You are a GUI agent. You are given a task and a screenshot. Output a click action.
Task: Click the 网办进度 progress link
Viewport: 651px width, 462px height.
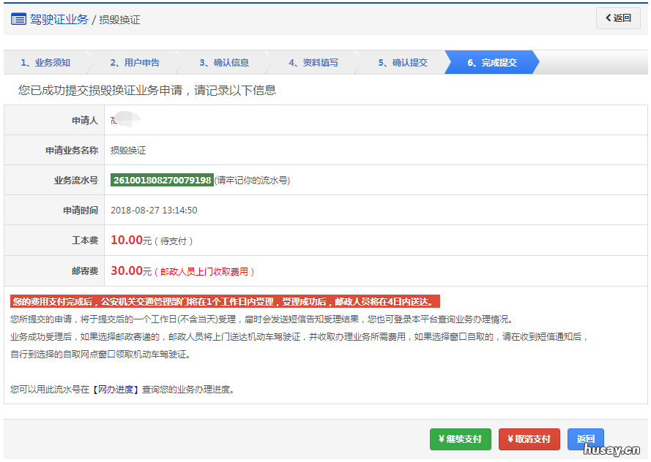117,389
